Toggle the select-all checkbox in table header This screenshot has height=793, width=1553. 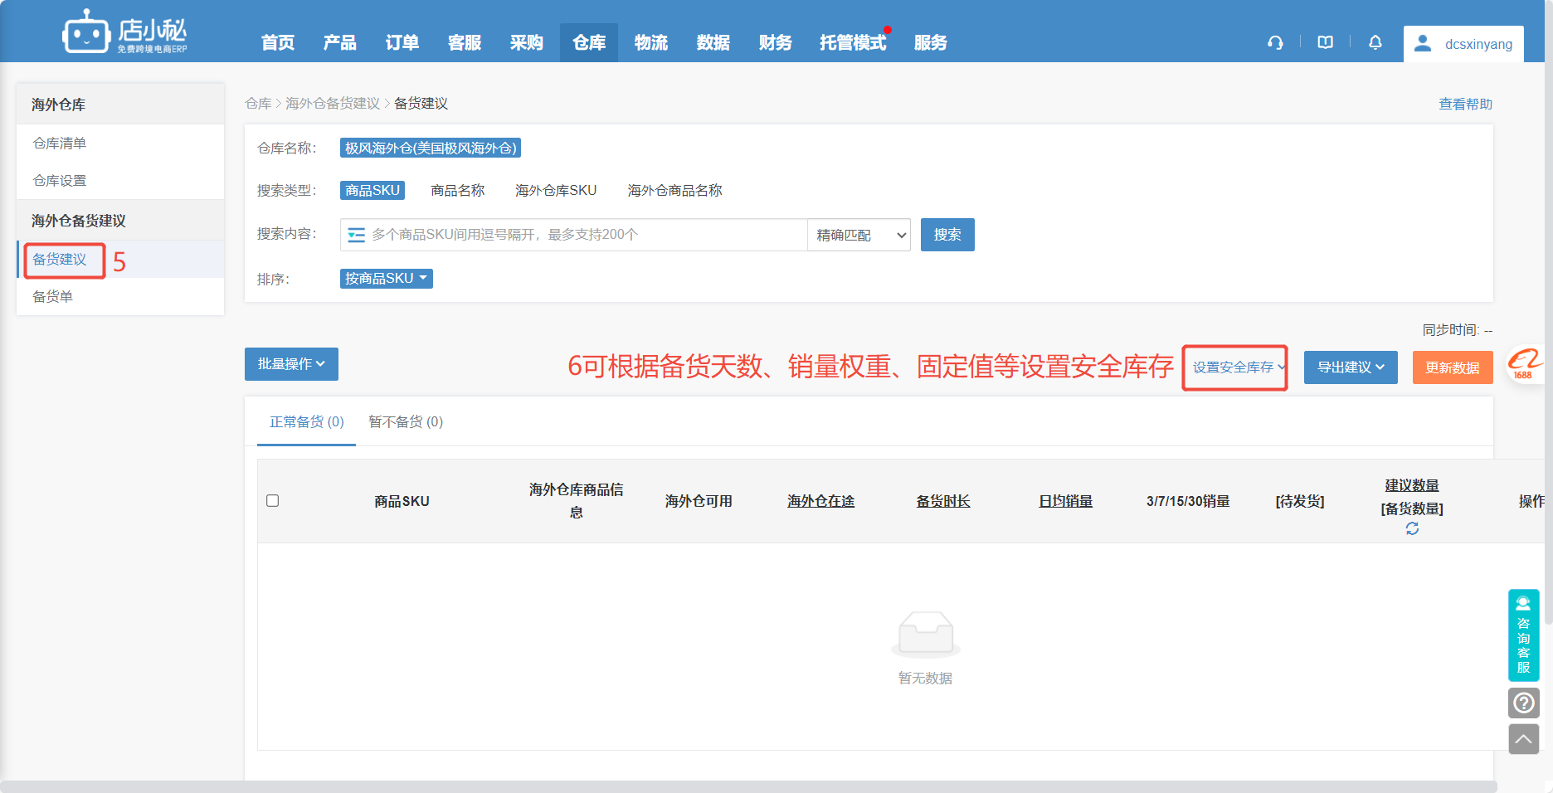tap(272, 501)
